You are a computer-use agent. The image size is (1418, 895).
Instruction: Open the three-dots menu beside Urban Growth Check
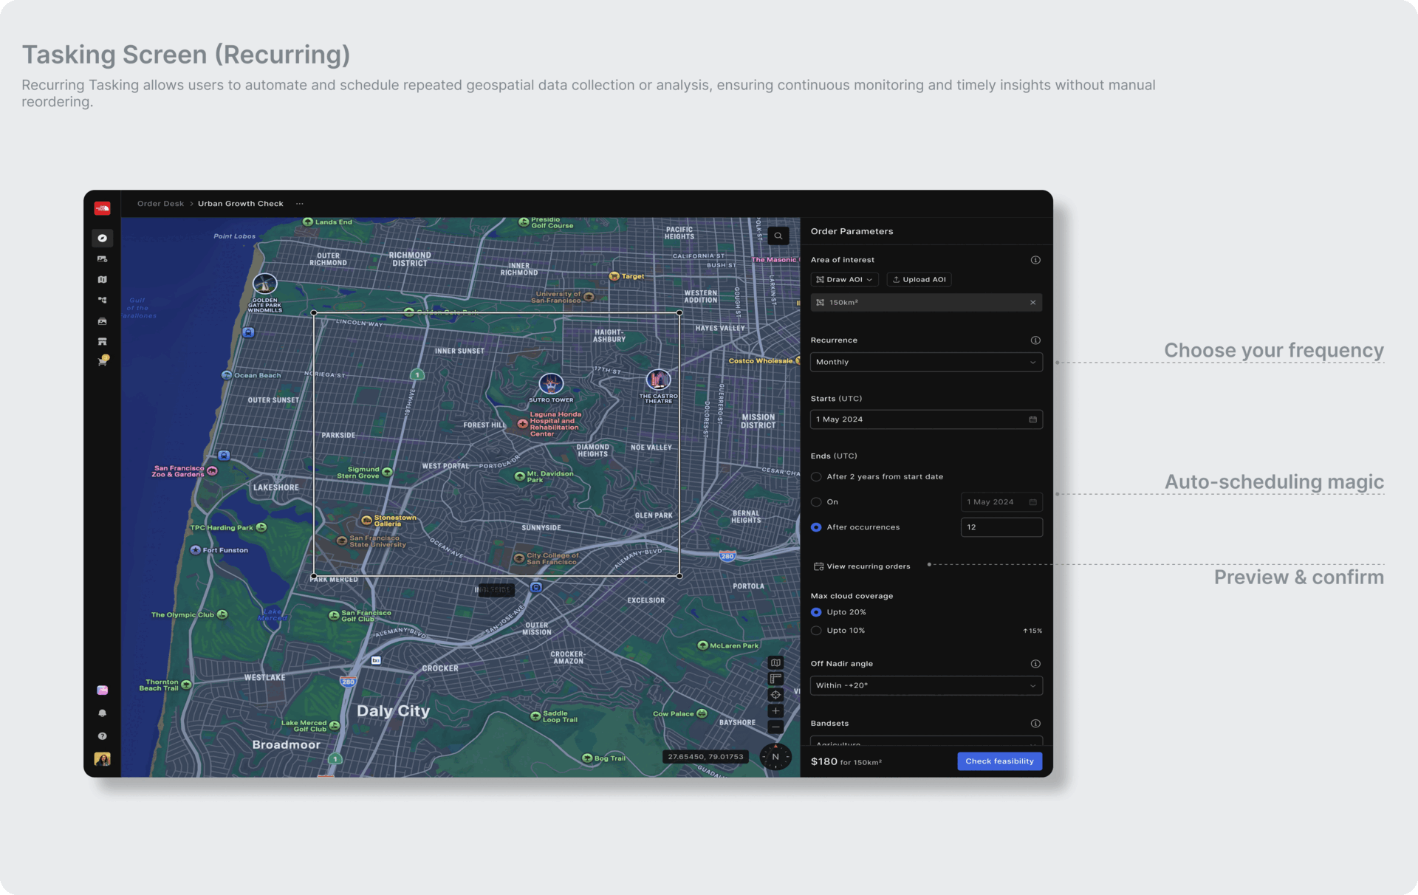300,204
